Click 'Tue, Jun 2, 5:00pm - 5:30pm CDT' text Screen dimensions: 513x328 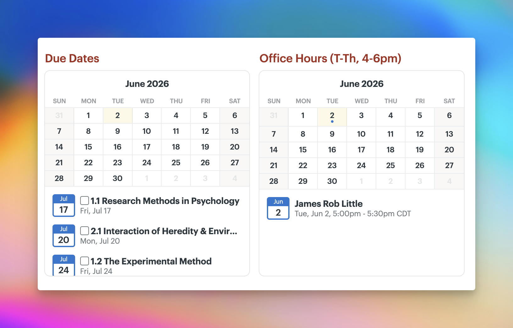[x=353, y=214]
